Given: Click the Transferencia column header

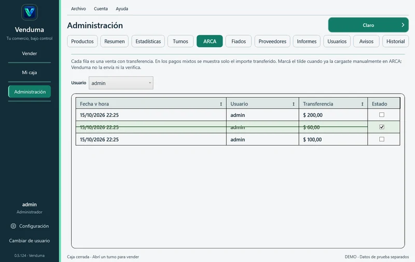Looking at the screenshot, I should (333, 103).
